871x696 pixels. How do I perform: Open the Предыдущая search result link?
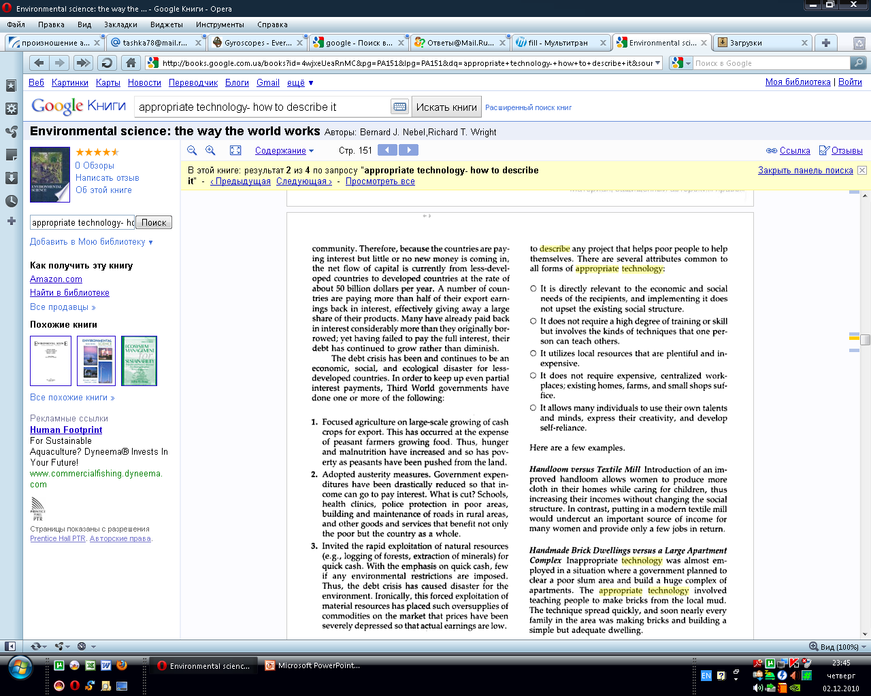tap(240, 181)
